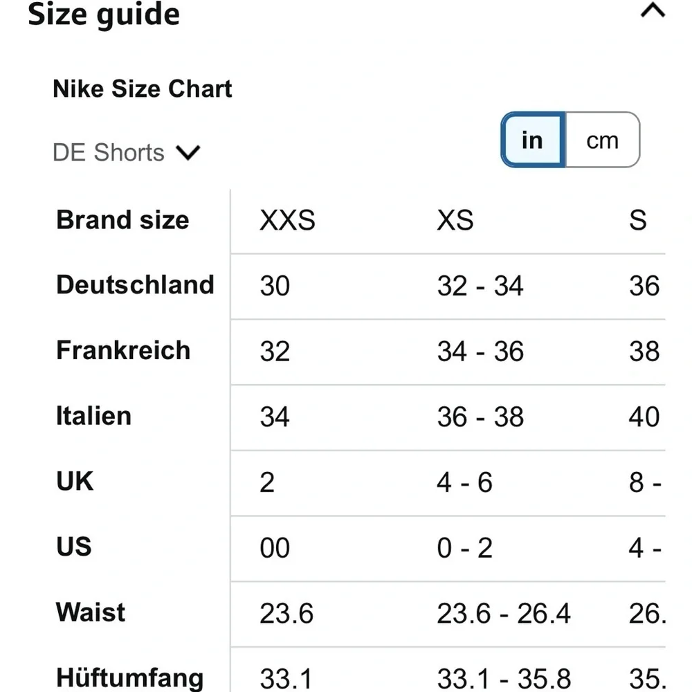
Task: Click the S brand size header
Action: tap(638, 220)
